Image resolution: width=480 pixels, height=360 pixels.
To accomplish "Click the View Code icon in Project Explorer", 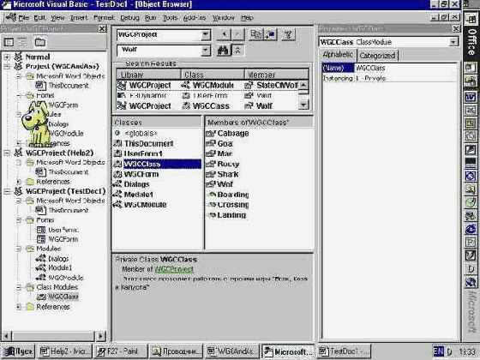I will (x=9, y=42).
